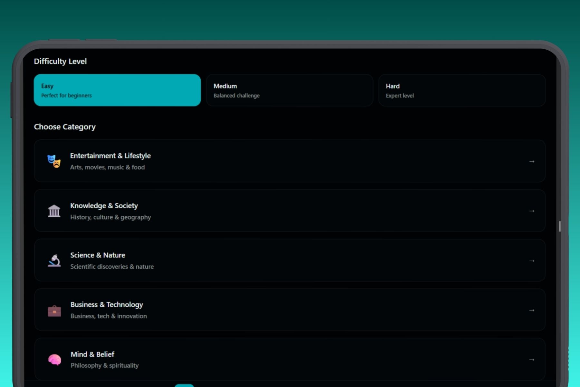Viewport: 580px width, 387px height.
Task: Click the classical building icon
Action: click(x=54, y=211)
